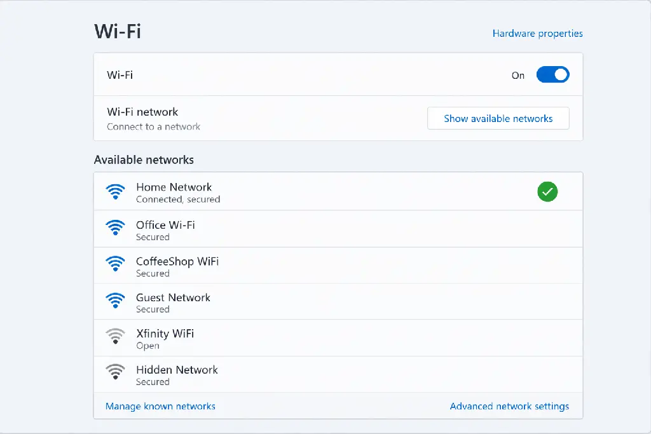The image size is (651, 434).
Task: Click the Office Wi-Fi signal icon
Action: [116, 227]
